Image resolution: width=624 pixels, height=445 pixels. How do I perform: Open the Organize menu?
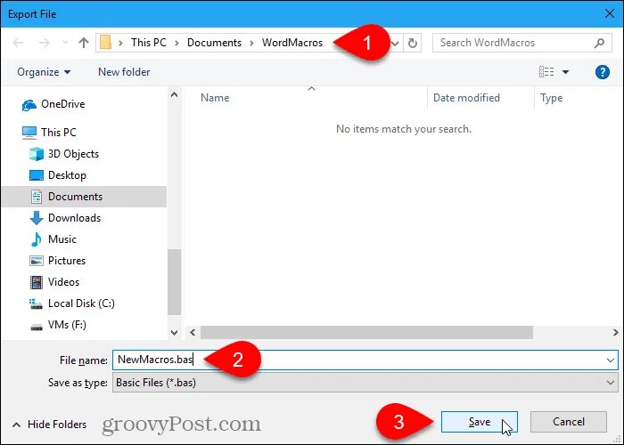[44, 72]
